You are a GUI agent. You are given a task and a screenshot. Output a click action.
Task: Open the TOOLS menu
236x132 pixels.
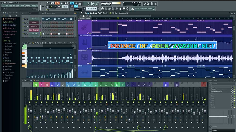pos(33,6)
